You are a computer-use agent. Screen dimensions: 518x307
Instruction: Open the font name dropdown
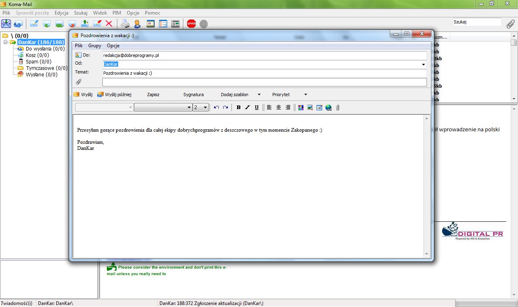coord(189,107)
